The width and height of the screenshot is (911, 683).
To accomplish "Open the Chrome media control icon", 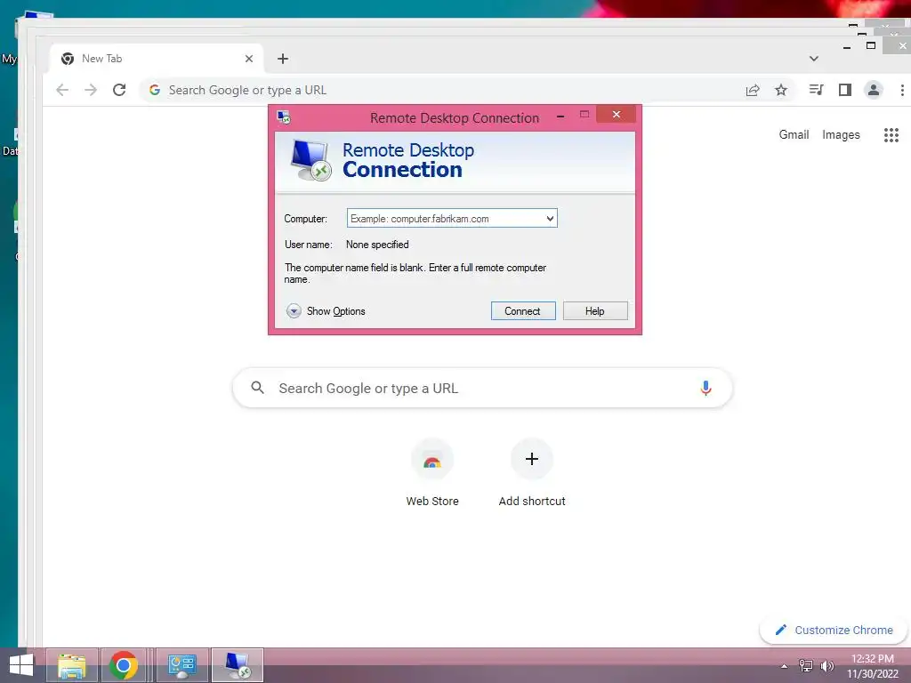I will 817,90.
